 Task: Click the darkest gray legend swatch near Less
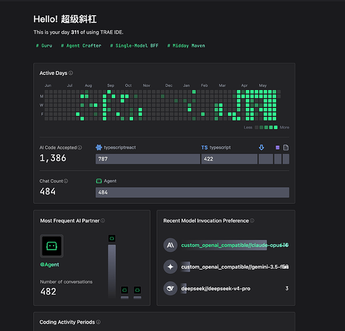[256, 127]
